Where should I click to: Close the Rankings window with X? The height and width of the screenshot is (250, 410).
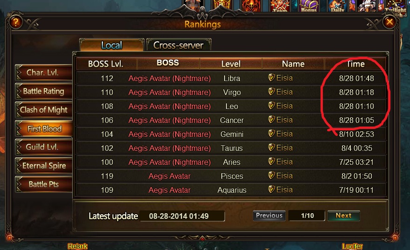click(x=389, y=22)
